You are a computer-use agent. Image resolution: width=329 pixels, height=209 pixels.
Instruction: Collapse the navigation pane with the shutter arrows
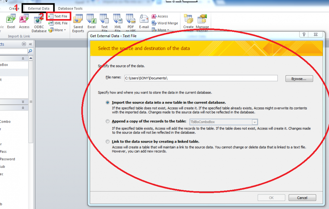(30, 44)
